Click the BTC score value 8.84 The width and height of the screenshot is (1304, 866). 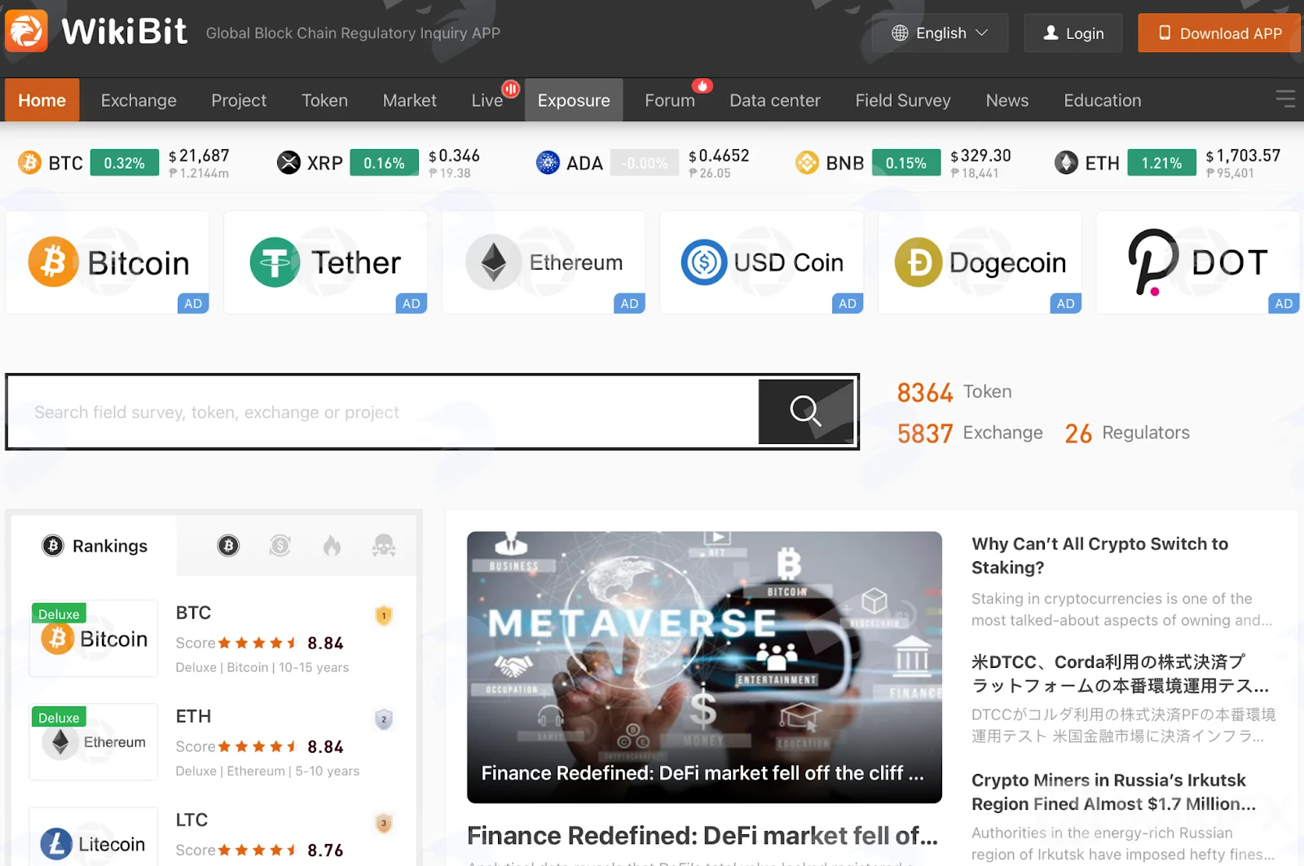pyautogui.click(x=325, y=644)
